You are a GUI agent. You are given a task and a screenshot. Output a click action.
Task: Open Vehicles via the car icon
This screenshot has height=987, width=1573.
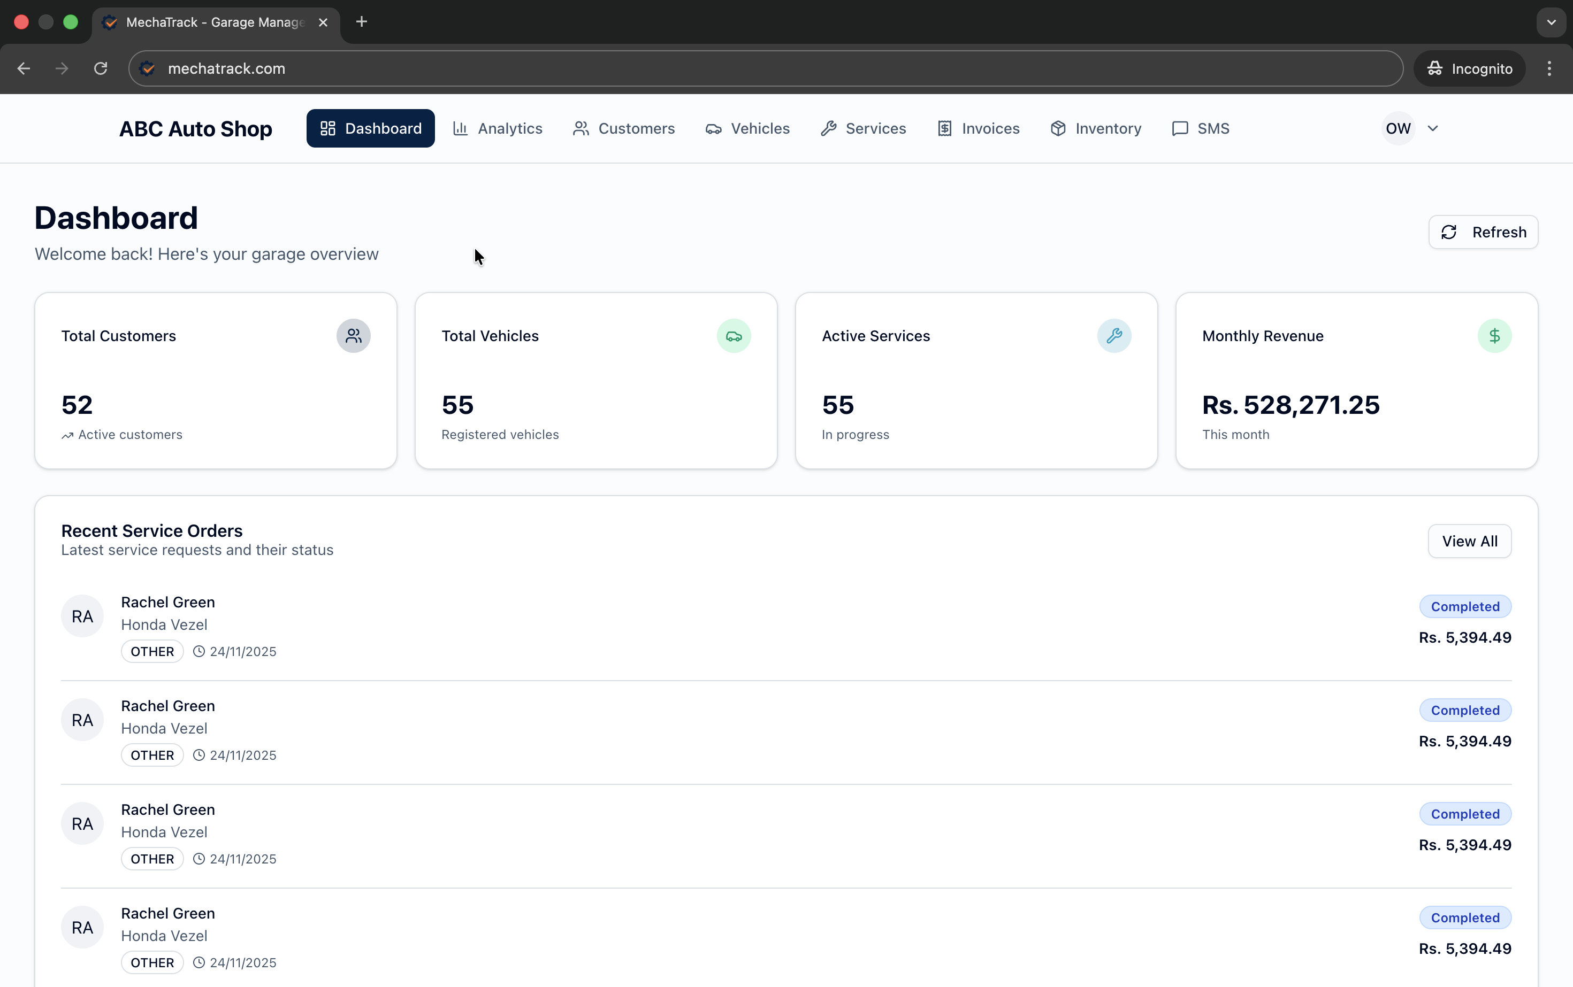pos(713,128)
